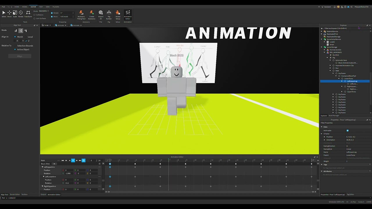Expand the UpperTorso item in Explorer
372x209 pixels.
[341, 91]
